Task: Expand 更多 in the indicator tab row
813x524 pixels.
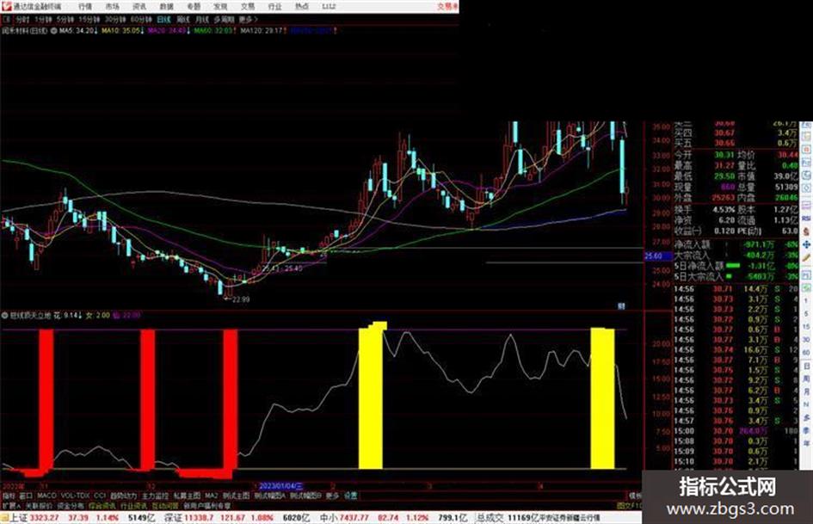Action: 332,496
